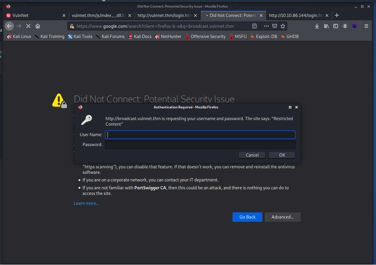The image size is (376, 265).
Task: Click the back navigation arrow
Action: point(9,26)
